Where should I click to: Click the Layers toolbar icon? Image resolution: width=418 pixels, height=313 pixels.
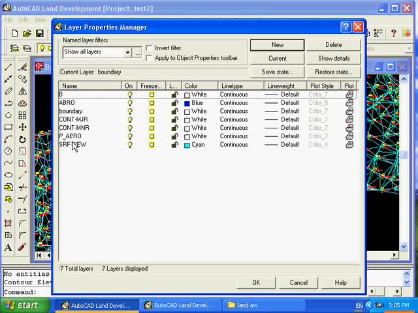click(x=14, y=48)
